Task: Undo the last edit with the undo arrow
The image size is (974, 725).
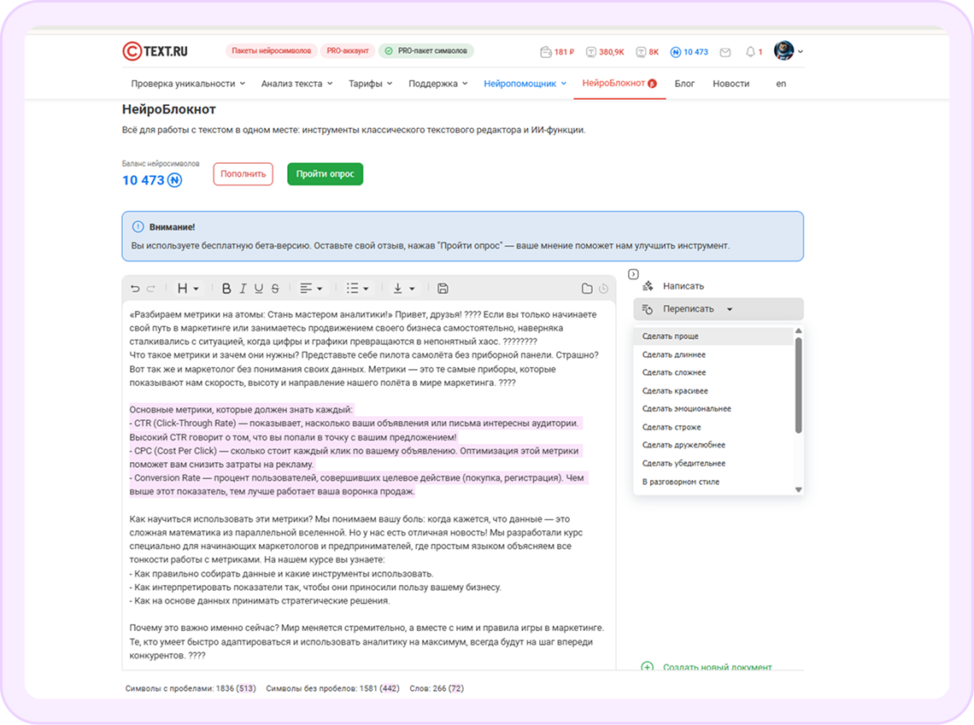Action: pyautogui.click(x=135, y=288)
